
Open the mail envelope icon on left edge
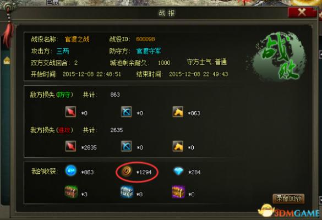coord(7,61)
